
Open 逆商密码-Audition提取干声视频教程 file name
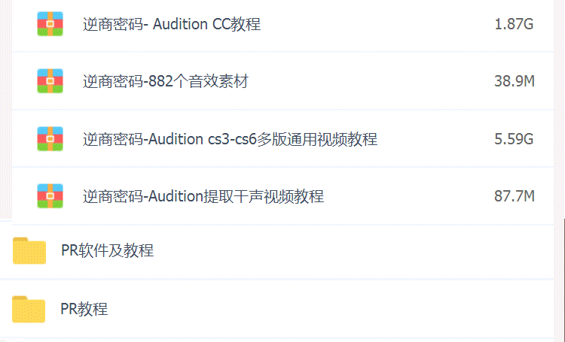coord(203,197)
